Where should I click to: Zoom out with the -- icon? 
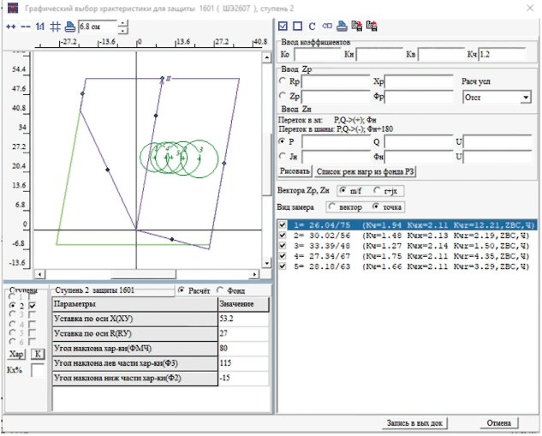coord(26,27)
